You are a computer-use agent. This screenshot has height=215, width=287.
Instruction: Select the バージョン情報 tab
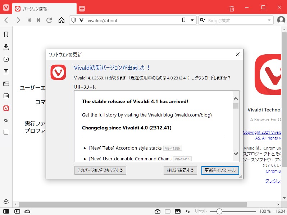pos(44,9)
